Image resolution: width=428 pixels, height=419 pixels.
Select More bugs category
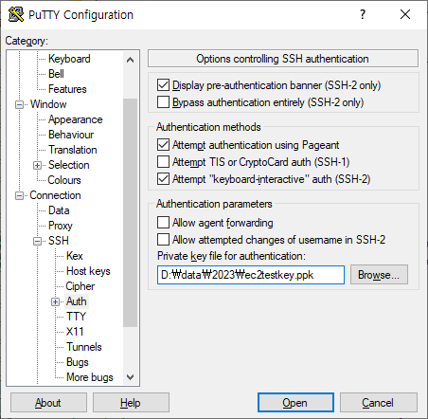(x=90, y=377)
